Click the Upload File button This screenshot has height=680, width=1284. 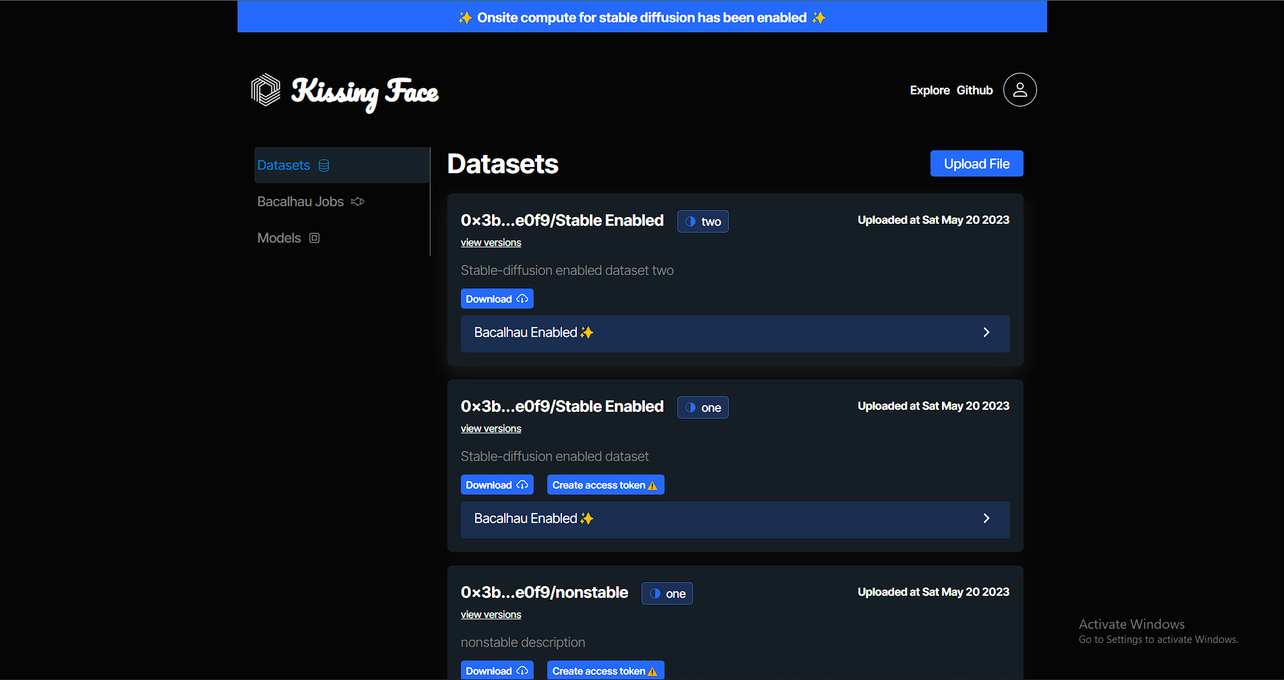(x=976, y=164)
